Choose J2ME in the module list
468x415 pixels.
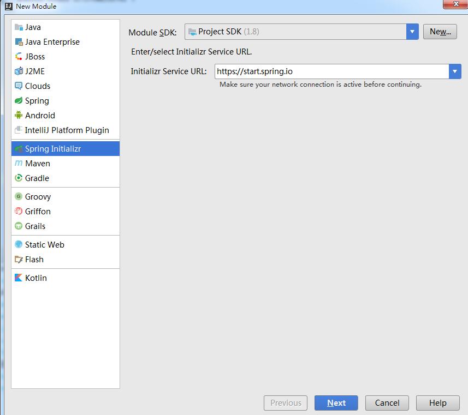[x=35, y=71]
